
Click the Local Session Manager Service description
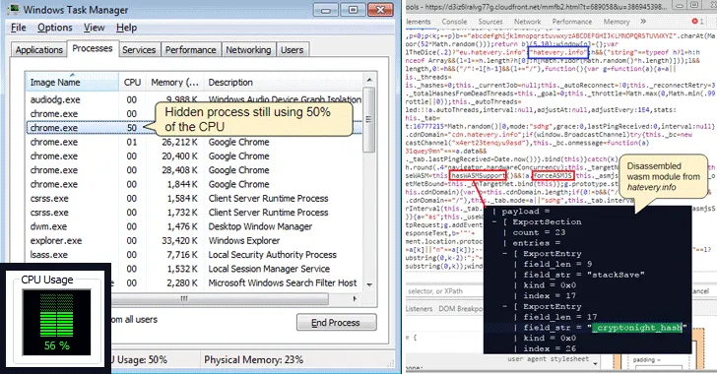pyautogui.click(x=269, y=269)
